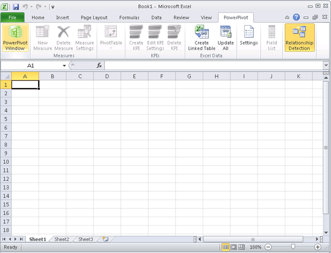
Task: Open Customize Quick Access Toolbar dropdown
Action: tap(53, 7)
